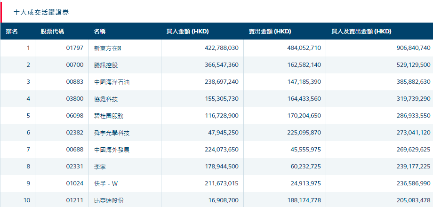Click buy amount 16,908,700
Image resolution: width=433 pixels, height=207 pixels.
pos(224,200)
